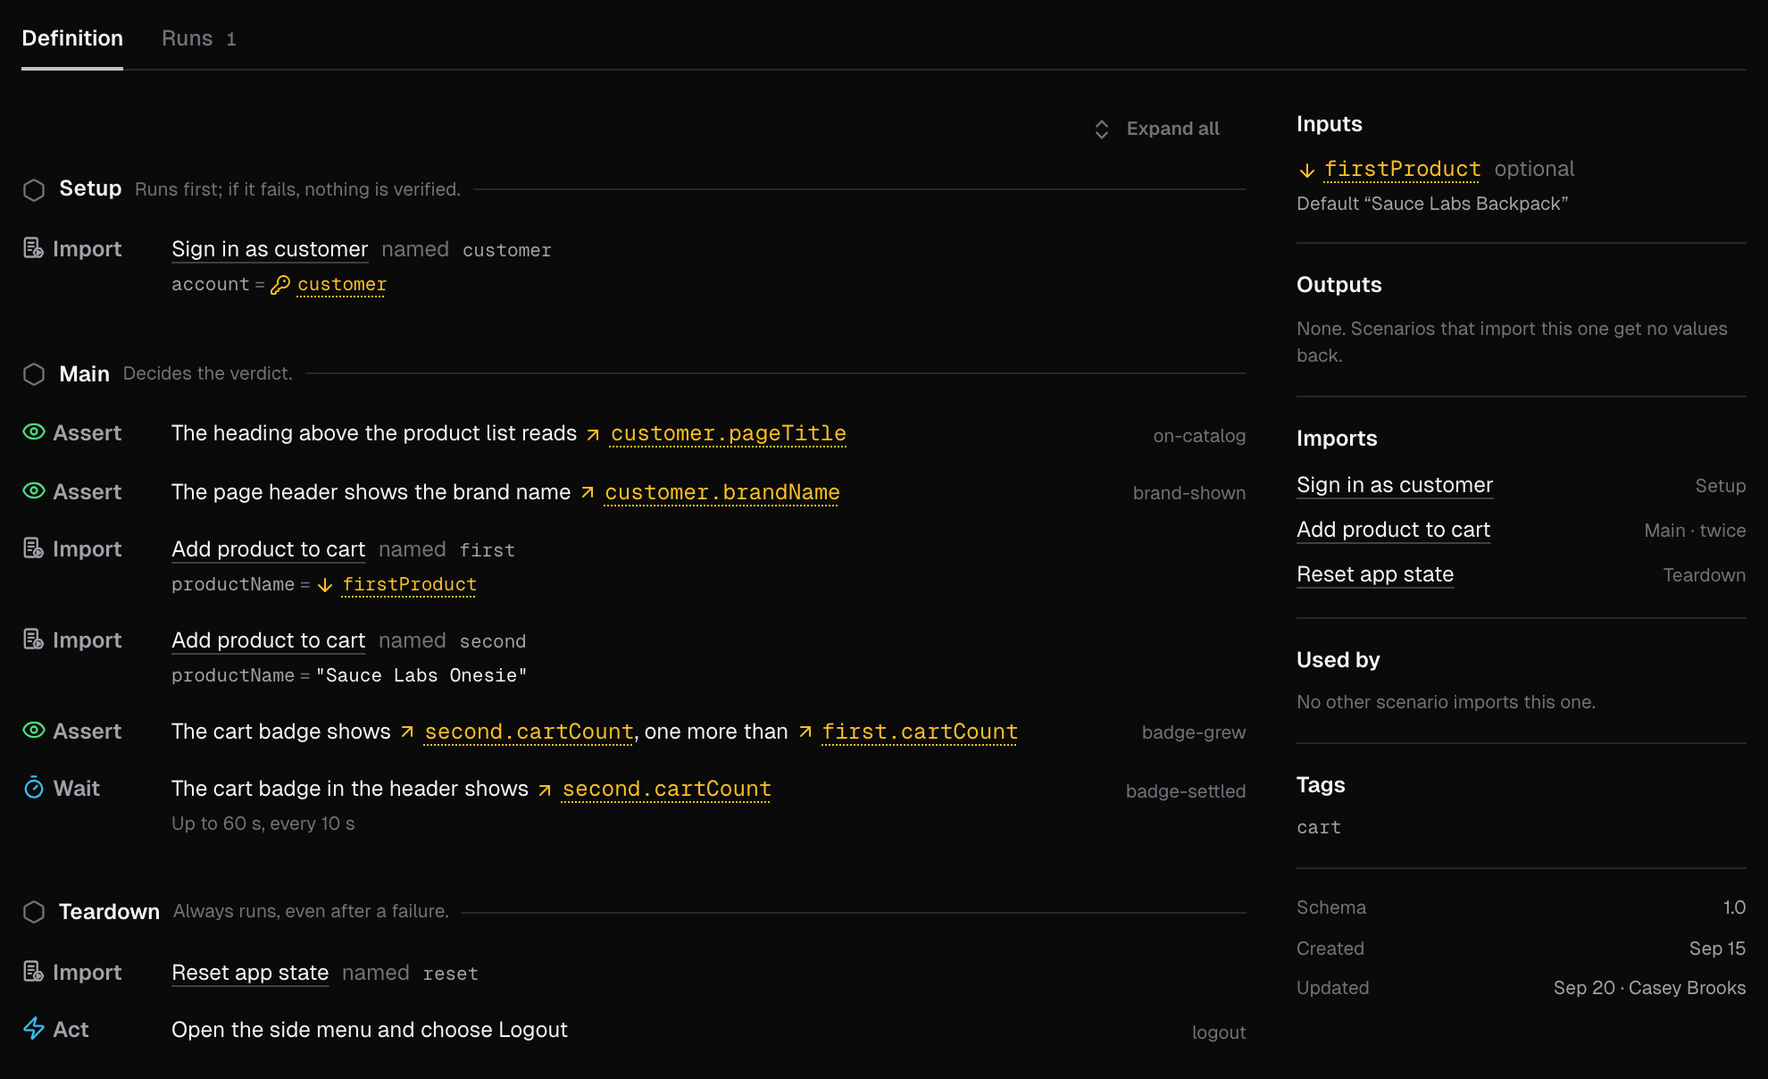Screen dimensions: 1768x1079
Task: Click the firstProduct input in Inputs panel
Action: tap(1402, 170)
